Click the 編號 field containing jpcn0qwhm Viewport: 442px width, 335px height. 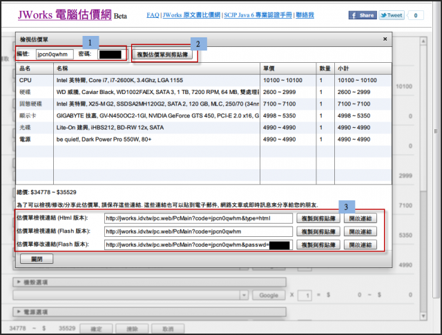point(55,54)
